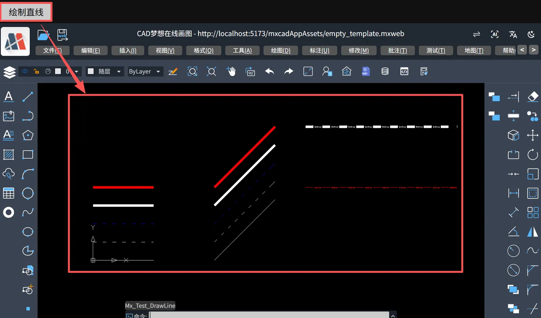
Task: Open the 绘图(D) menu
Action: coord(281,51)
